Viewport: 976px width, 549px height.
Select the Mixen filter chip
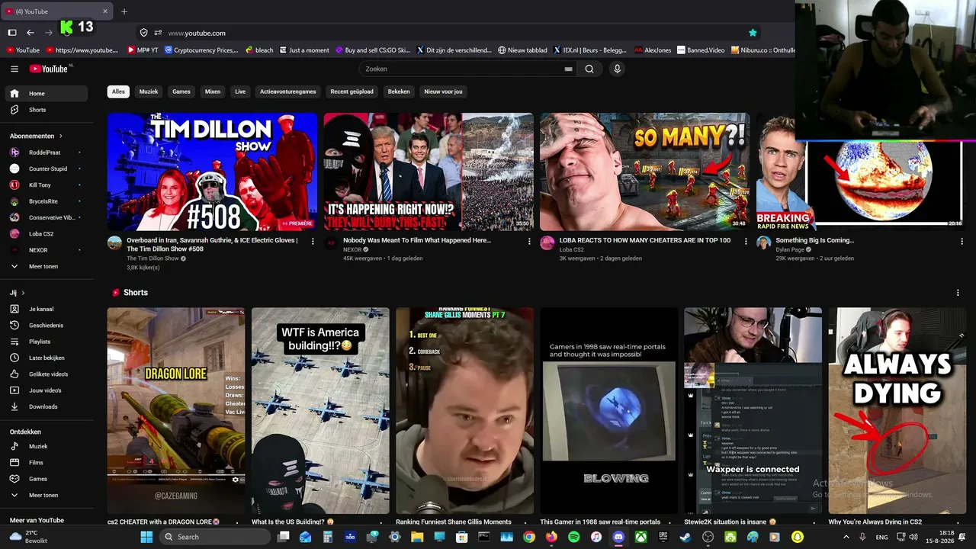(213, 91)
